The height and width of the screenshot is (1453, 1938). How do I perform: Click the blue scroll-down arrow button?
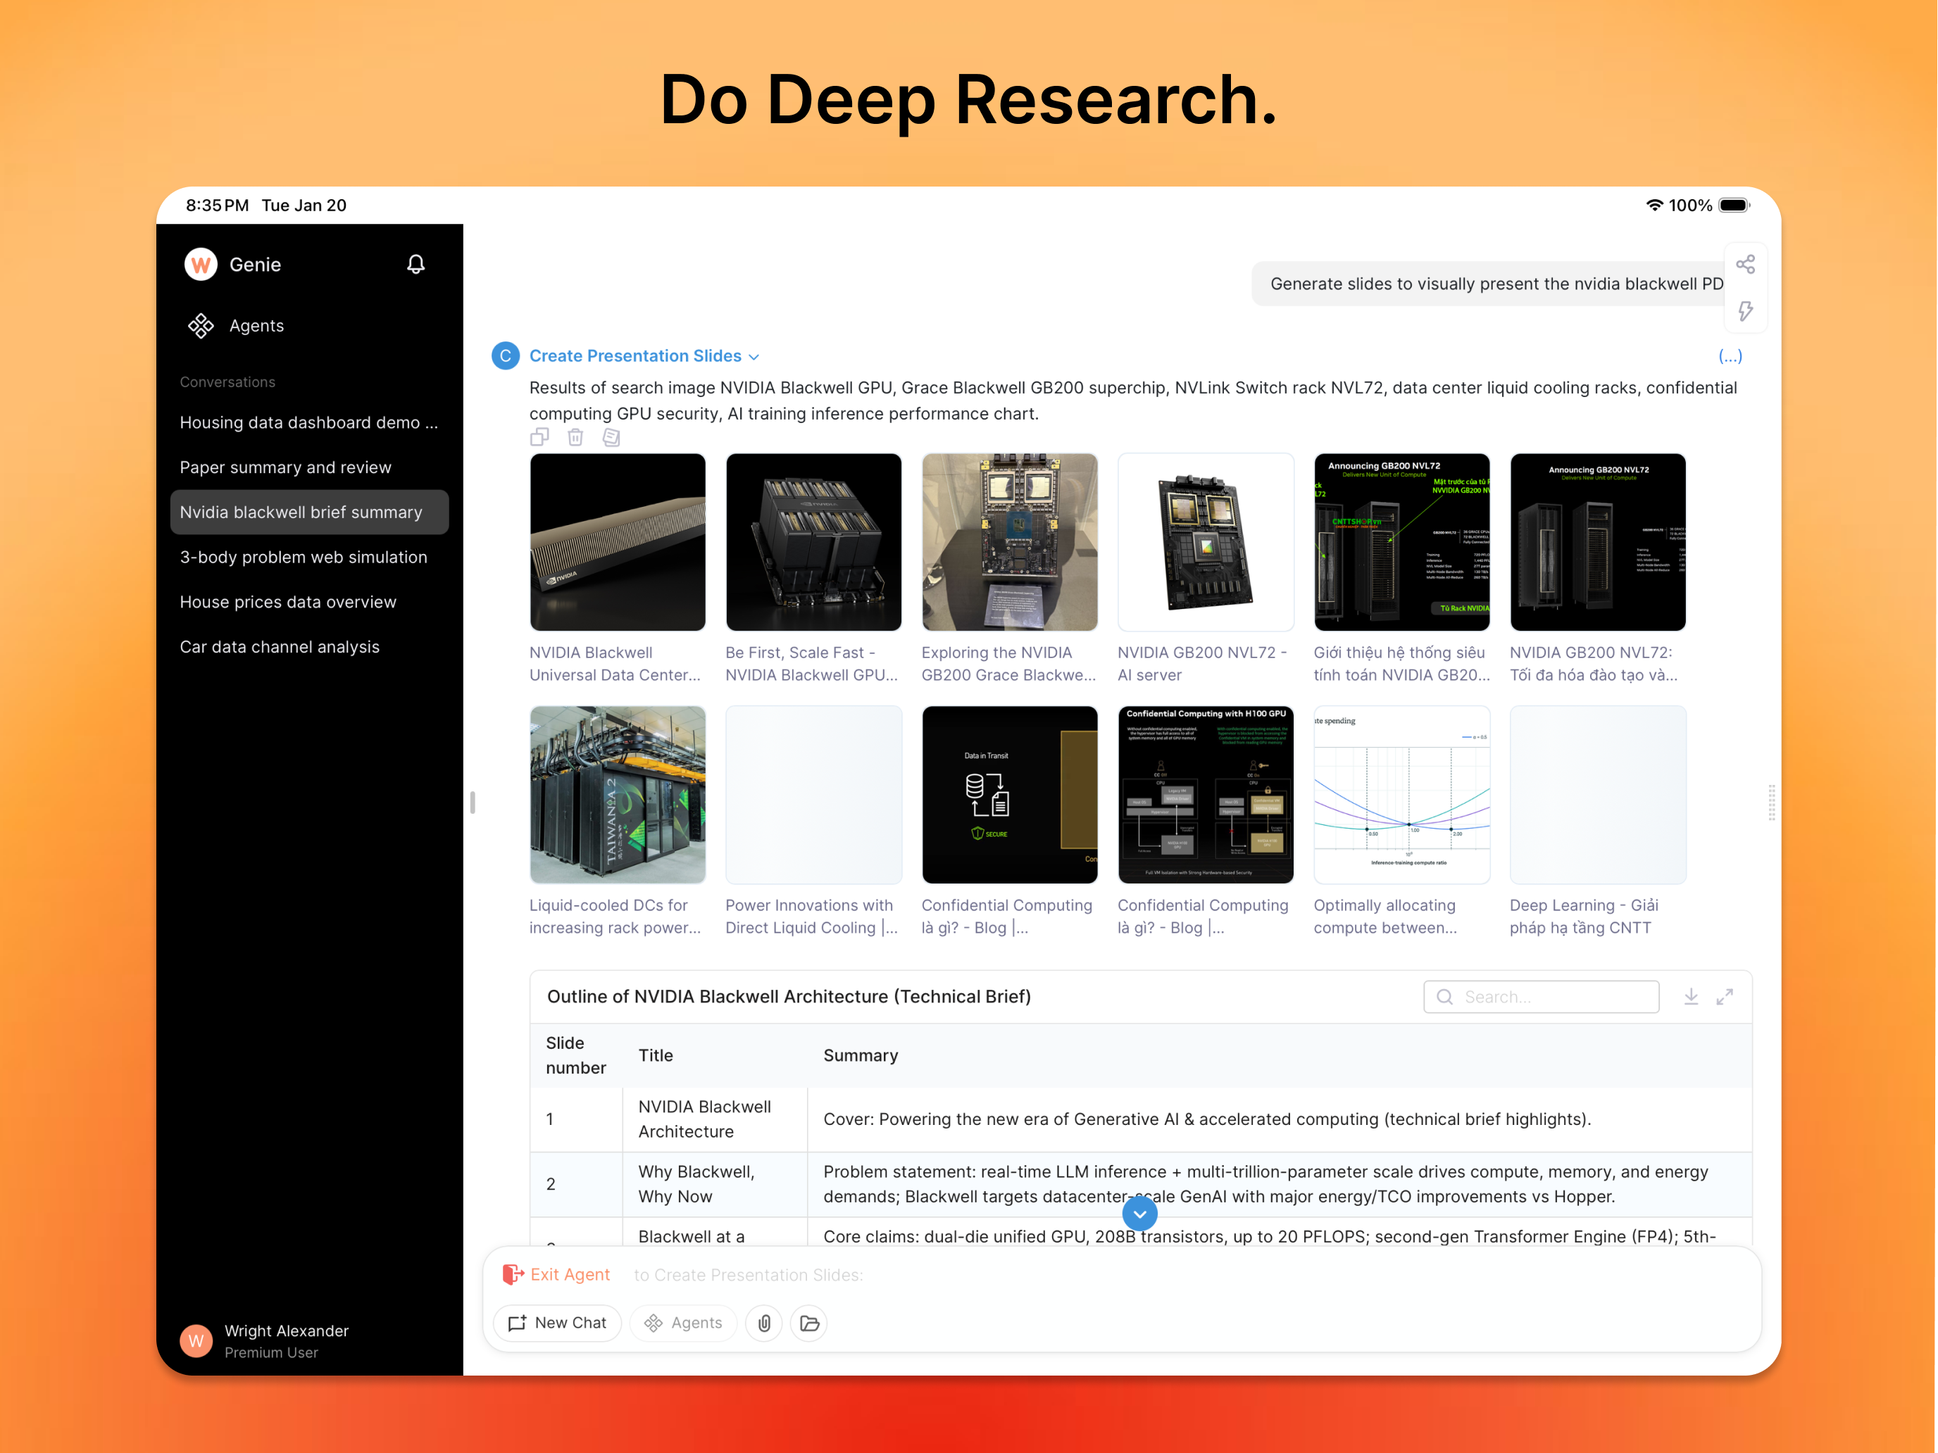tap(1139, 1214)
